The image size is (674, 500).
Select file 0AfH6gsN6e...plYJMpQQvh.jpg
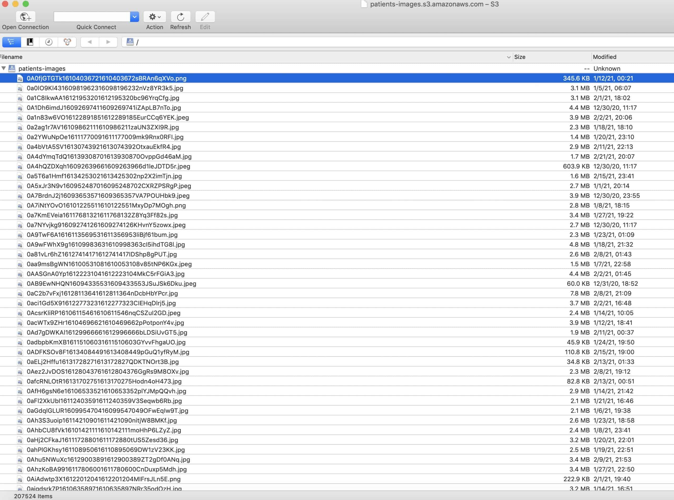337,391
